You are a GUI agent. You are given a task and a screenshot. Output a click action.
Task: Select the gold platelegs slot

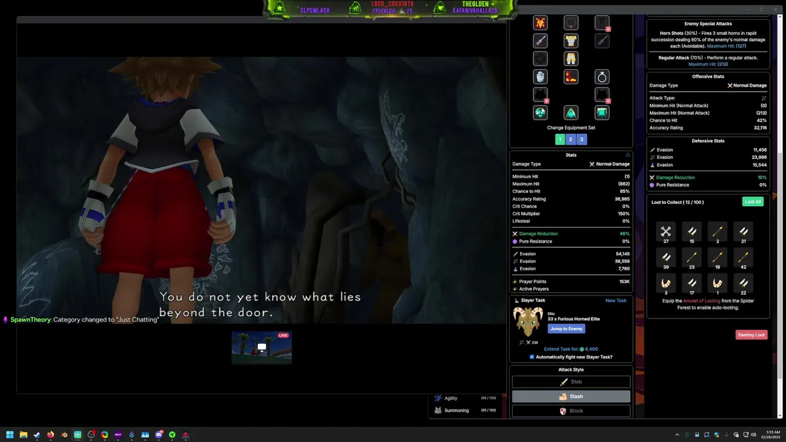[571, 59]
